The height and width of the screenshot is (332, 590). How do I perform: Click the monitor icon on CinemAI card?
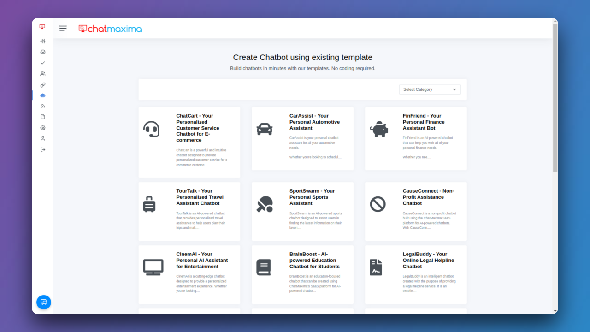click(153, 267)
